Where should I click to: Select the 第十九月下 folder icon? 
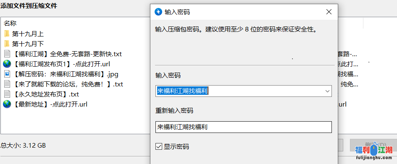[x=7, y=44]
